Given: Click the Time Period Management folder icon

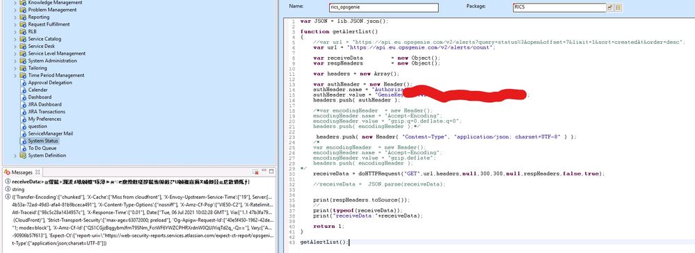Looking at the screenshot, I should (x=23, y=75).
